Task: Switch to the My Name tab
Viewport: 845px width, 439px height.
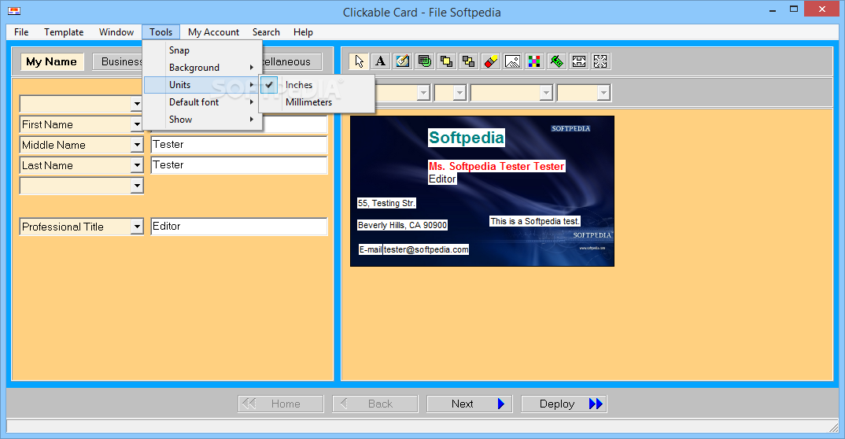Action: (52, 61)
